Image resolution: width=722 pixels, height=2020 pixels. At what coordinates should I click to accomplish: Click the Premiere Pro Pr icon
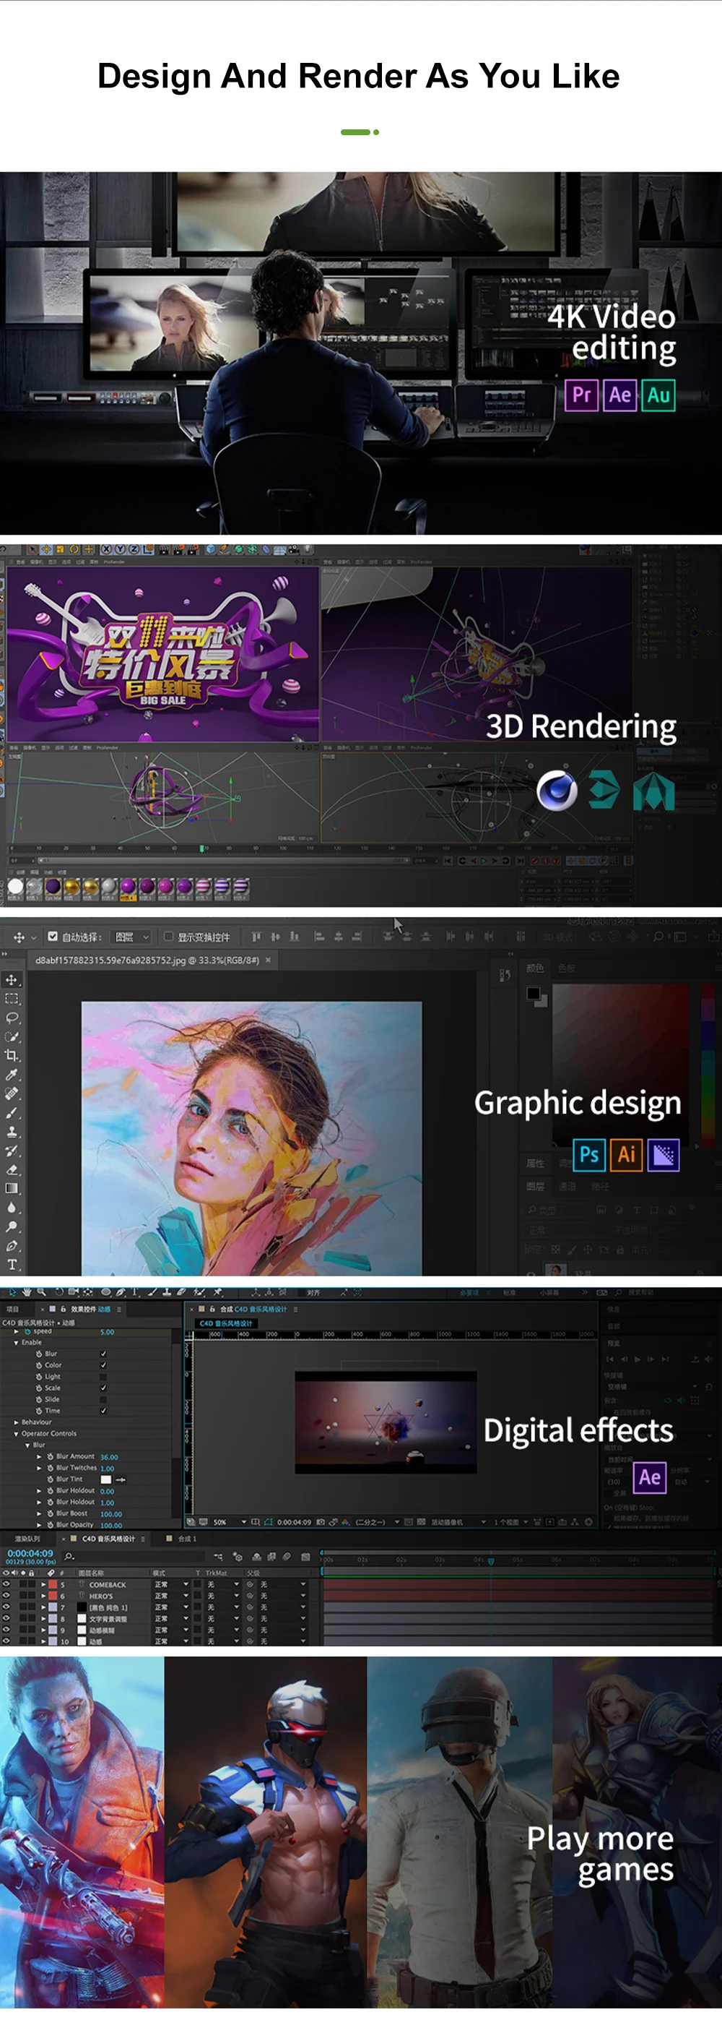pos(581,395)
